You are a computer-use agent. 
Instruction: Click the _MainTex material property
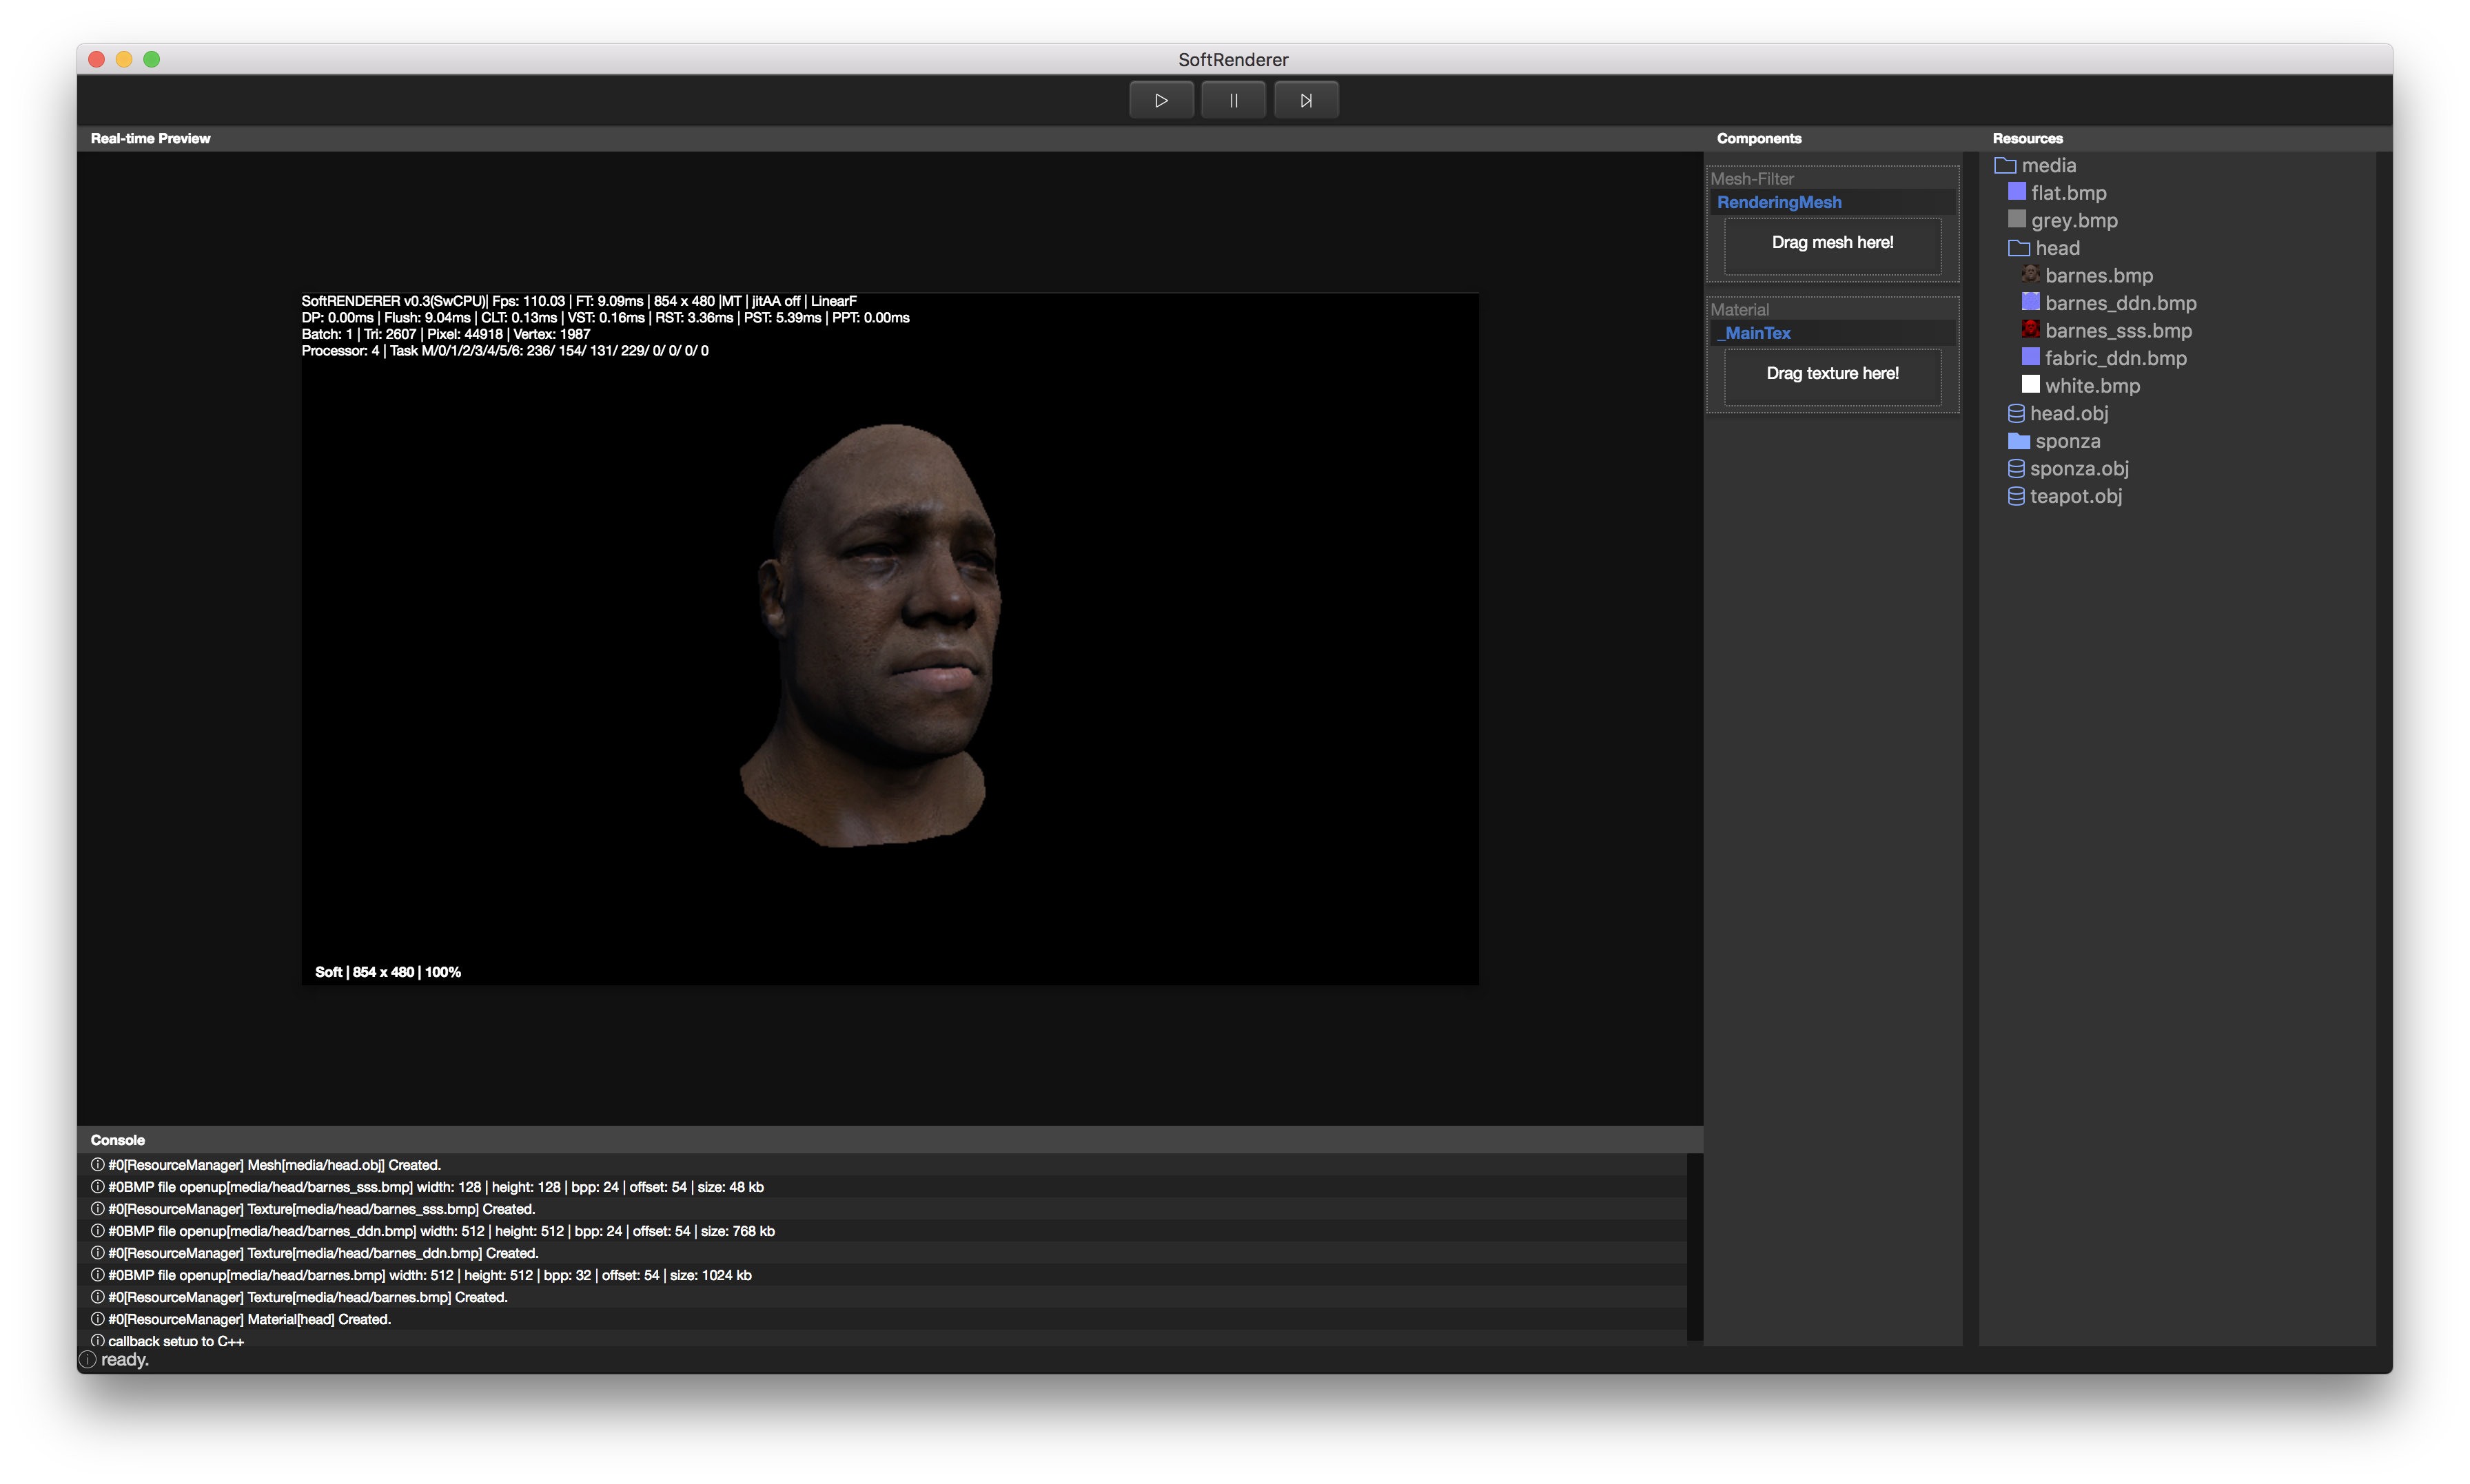[1754, 333]
